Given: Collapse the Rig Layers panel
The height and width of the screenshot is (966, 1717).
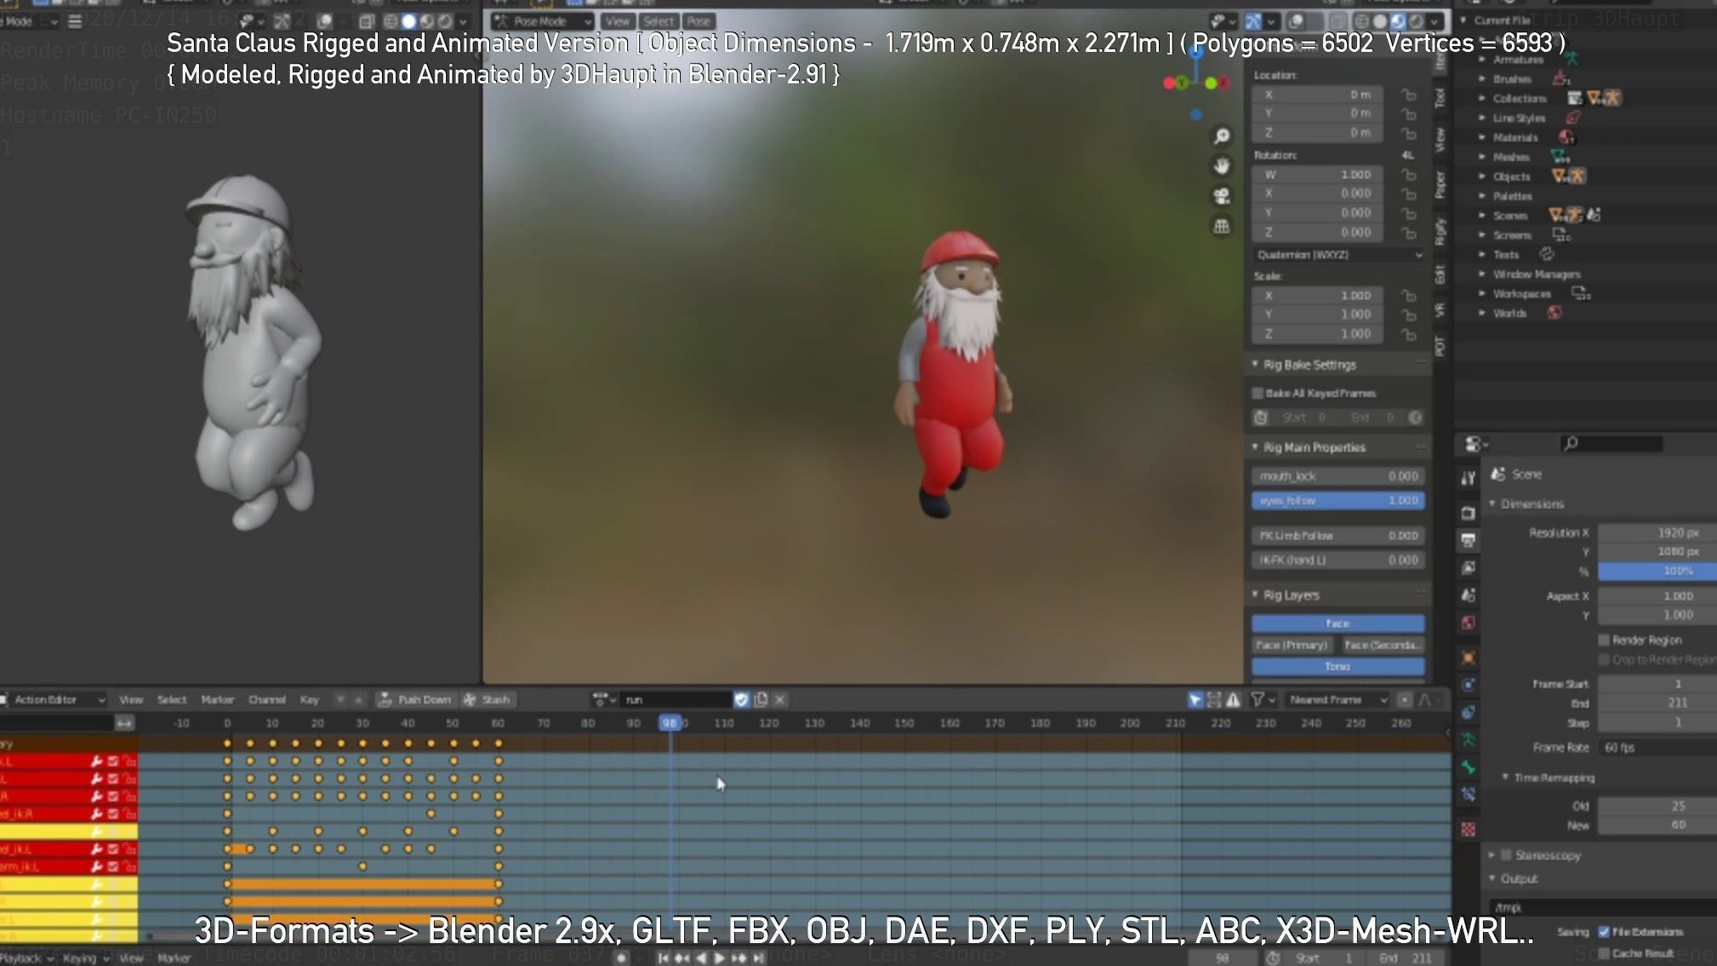Looking at the screenshot, I should [x=1255, y=594].
